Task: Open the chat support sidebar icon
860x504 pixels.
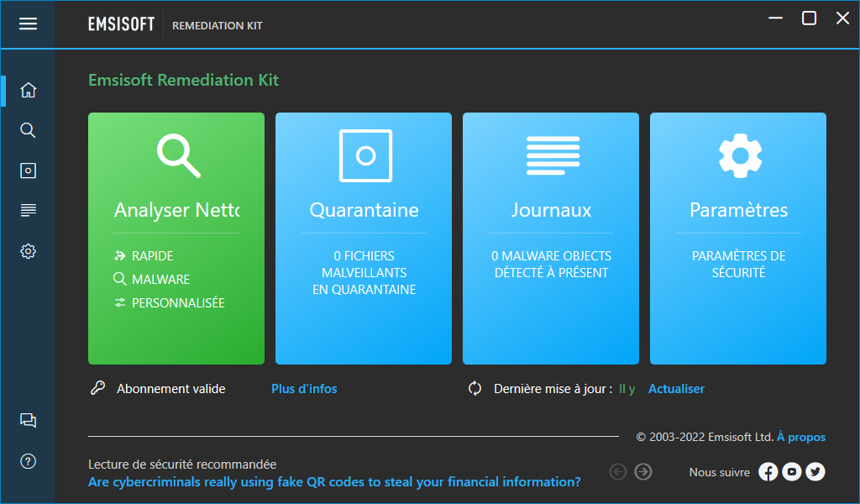Action: pos(28,420)
